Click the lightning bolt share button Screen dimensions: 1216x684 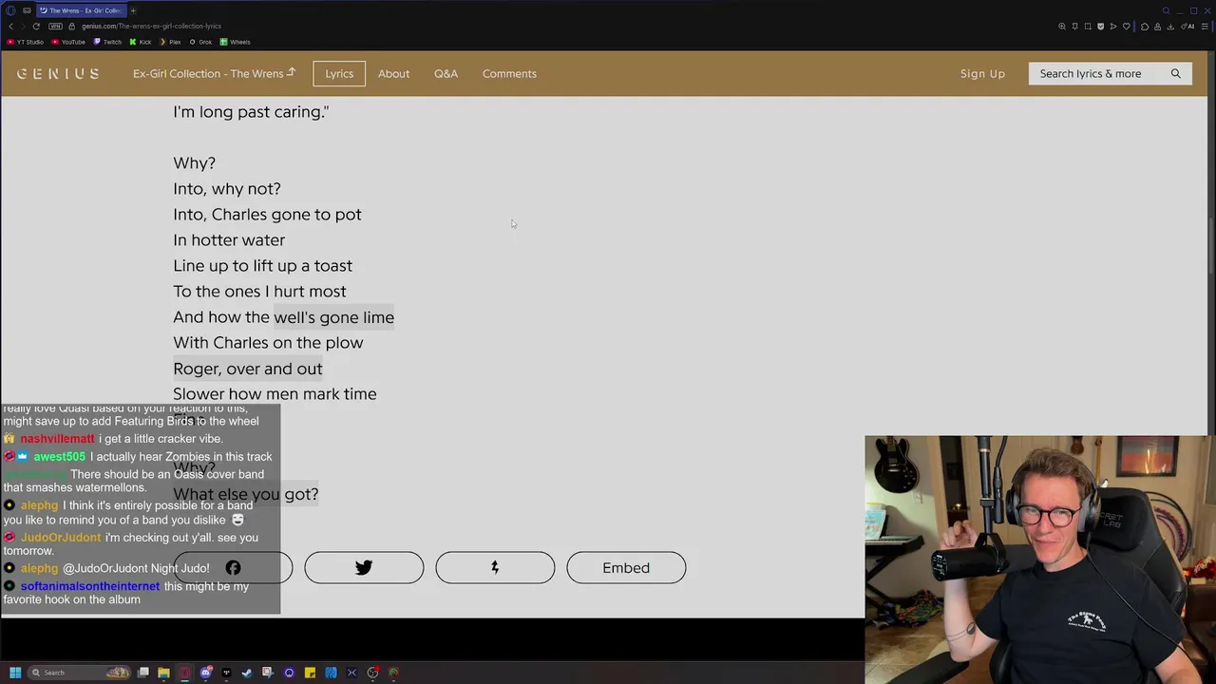[495, 567]
